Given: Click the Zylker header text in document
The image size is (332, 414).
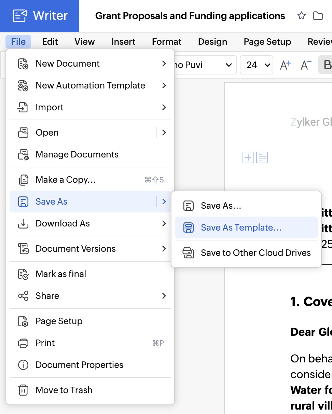Looking at the screenshot, I should click(311, 122).
